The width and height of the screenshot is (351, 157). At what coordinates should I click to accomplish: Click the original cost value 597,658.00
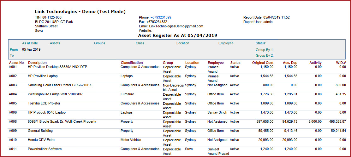265,121
